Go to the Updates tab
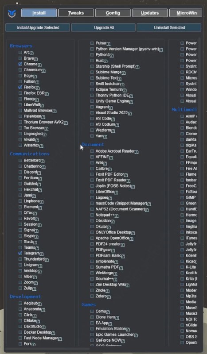Screen dimensions: 207x354 pos(150,13)
